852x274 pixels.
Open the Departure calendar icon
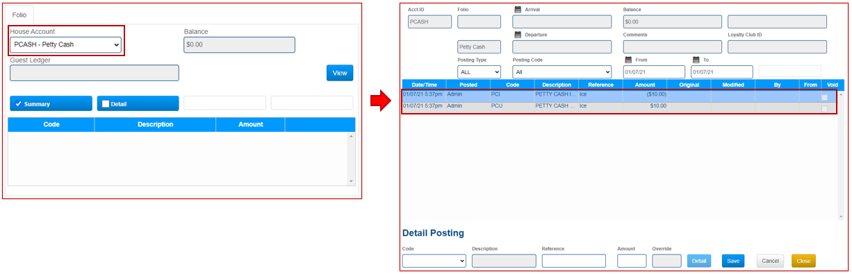pyautogui.click(x=518, y=35)
